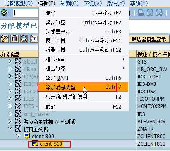Screen dimensions: 170x151
Task: Expand the HR to model node
Action: coord(10,68)
